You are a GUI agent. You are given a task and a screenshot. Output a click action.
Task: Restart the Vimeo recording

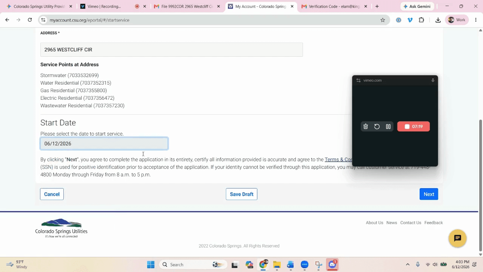click(377, 127)
